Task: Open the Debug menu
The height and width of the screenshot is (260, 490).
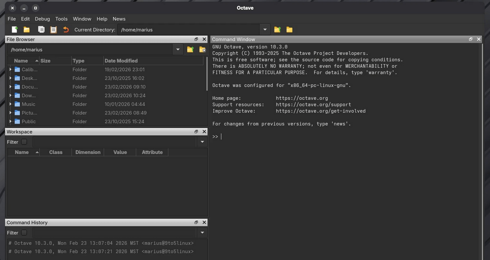Action: pyautogui.click(x=42, y=19)
